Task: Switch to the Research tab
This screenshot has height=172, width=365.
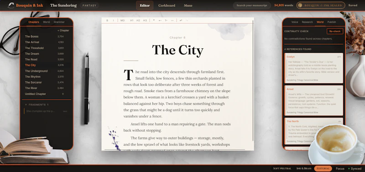Action: (307, 22)
